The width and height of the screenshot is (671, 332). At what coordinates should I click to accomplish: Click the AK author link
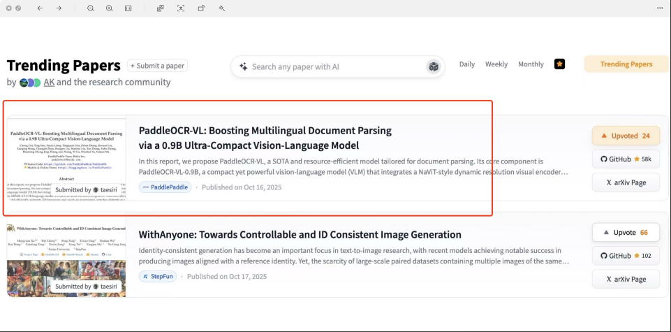pos(49,82)
